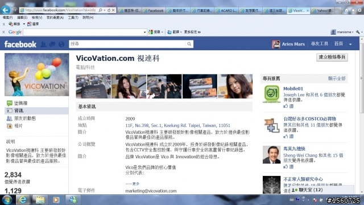Screen dimensions: 364x205
Task: Click the 尋友工具 link
Action: (x=319, y=44)
